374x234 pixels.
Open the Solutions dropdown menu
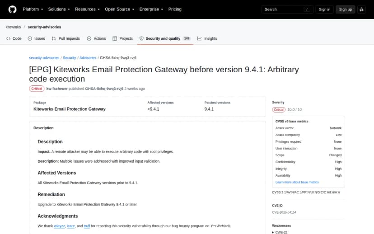tap(59, 9)
